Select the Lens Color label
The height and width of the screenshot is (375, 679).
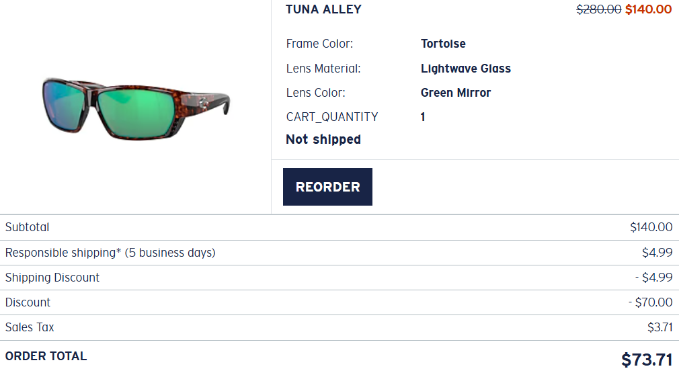[x=315, y=93]
